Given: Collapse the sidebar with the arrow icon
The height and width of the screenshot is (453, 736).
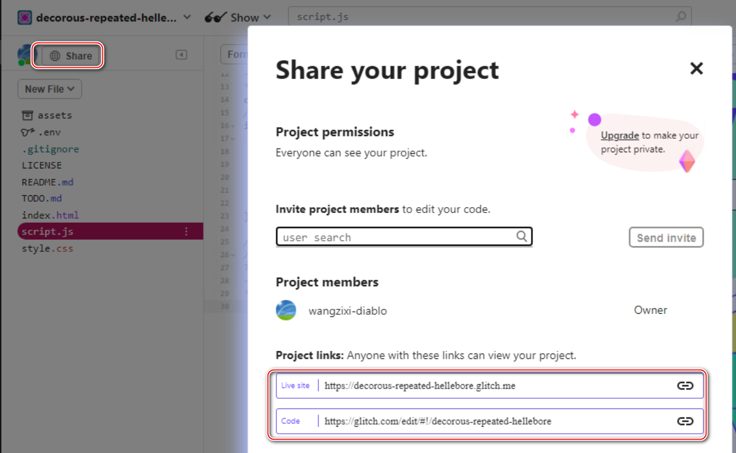Looking at the screenshot, I should (181, 55).
